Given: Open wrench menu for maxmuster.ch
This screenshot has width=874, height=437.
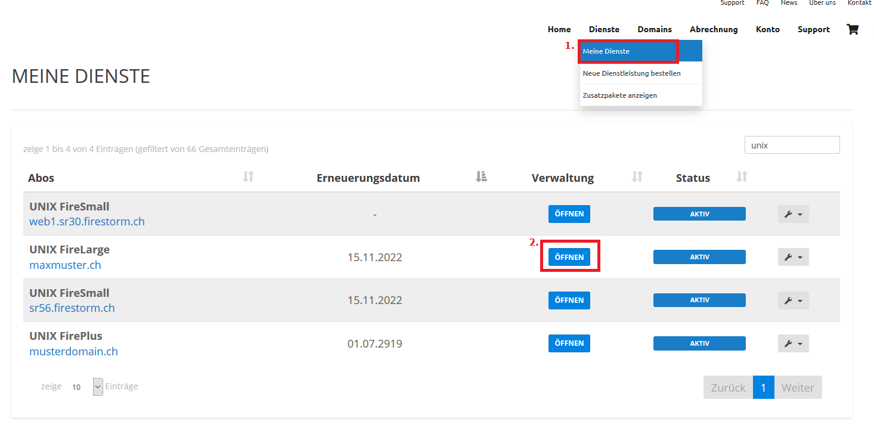Looking at the screenshot, I should click(793, 257).
